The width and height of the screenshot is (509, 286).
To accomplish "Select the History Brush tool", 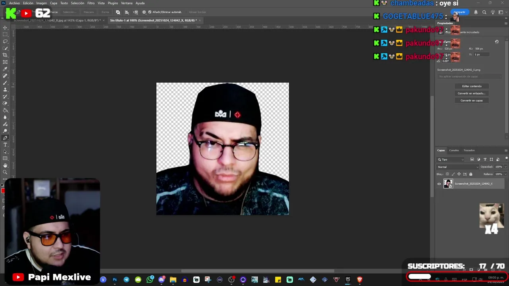I will coord(5,96).
